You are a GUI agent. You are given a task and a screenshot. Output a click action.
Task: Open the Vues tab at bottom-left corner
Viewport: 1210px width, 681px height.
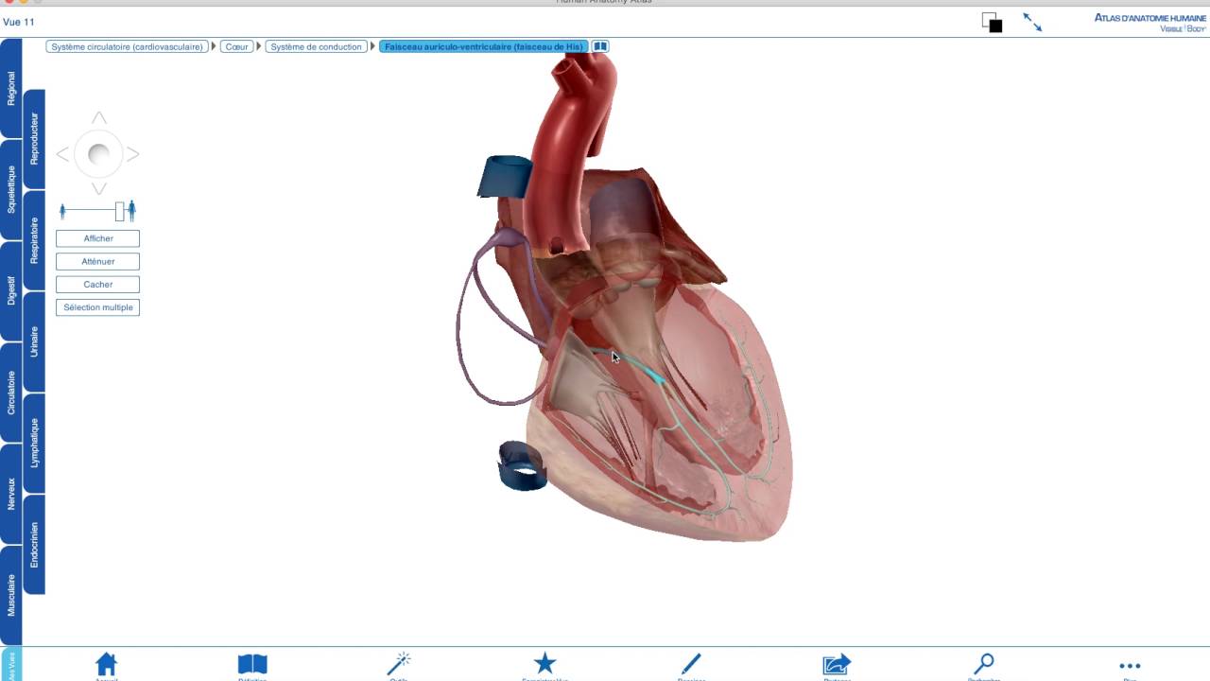tap(10, 664)
